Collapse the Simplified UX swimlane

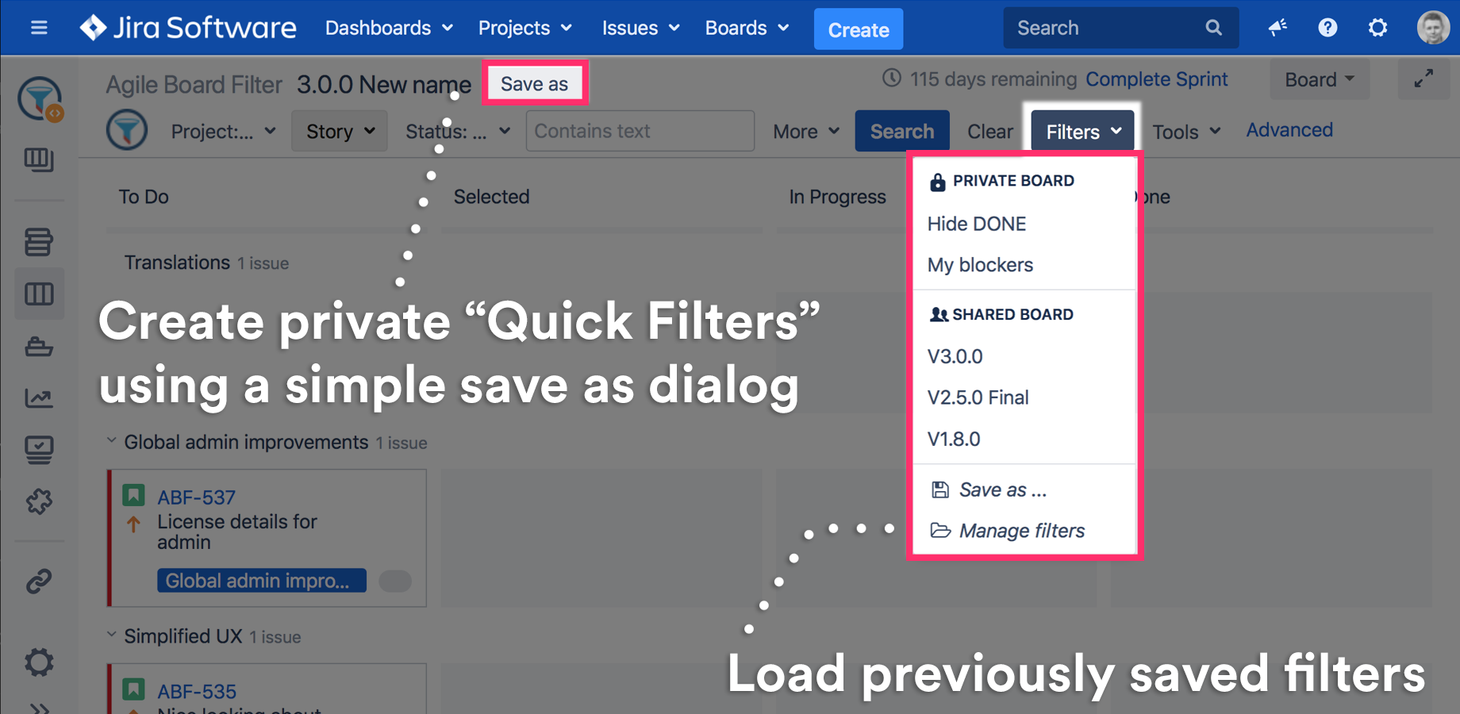click(111, 635)
